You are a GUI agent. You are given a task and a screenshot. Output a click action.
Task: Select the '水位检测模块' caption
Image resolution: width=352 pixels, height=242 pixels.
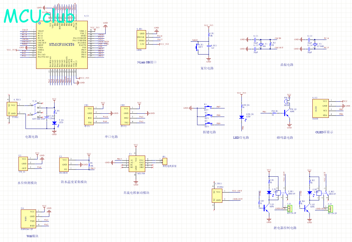28,183
